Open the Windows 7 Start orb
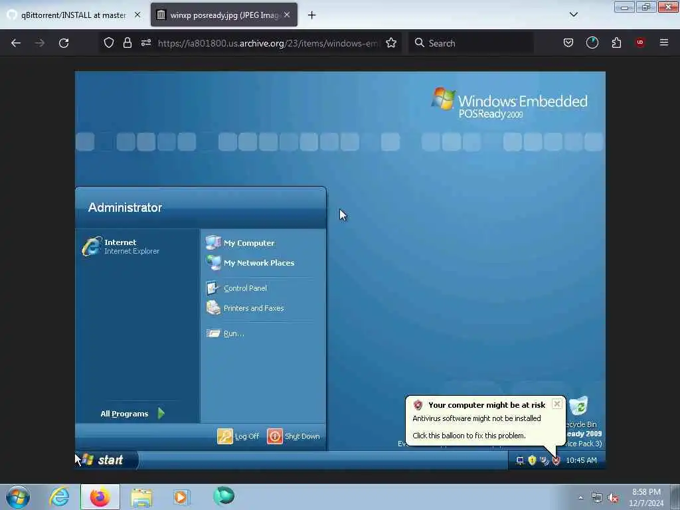Screen dimensions: 680x510 point(18,497)
